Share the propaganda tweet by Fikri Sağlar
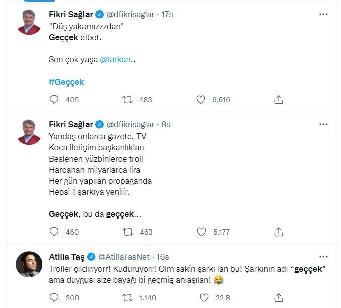Screen dimensions: 341x308 point(279,232)
